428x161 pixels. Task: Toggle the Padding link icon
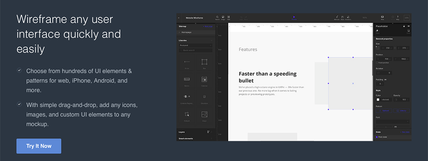tap(385, 79)
